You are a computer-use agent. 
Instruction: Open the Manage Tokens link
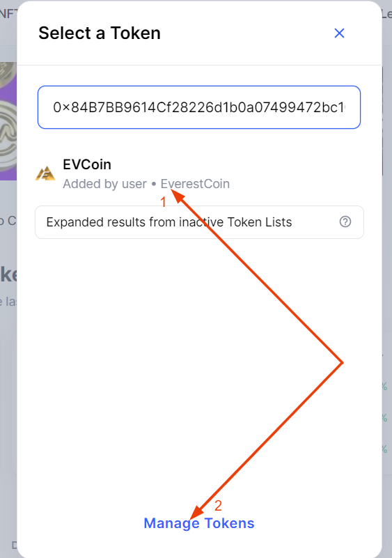coord(199,523)
